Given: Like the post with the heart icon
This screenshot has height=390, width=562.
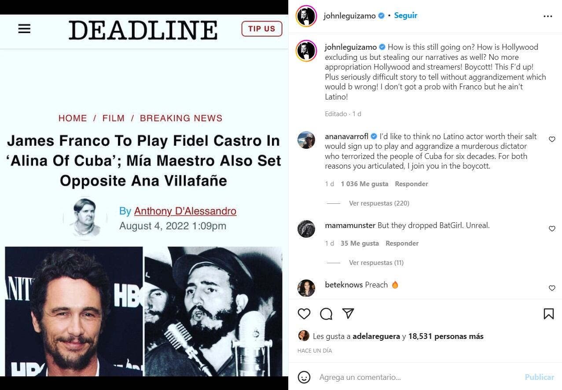Looking at the screenshot, I should [304, 314].
